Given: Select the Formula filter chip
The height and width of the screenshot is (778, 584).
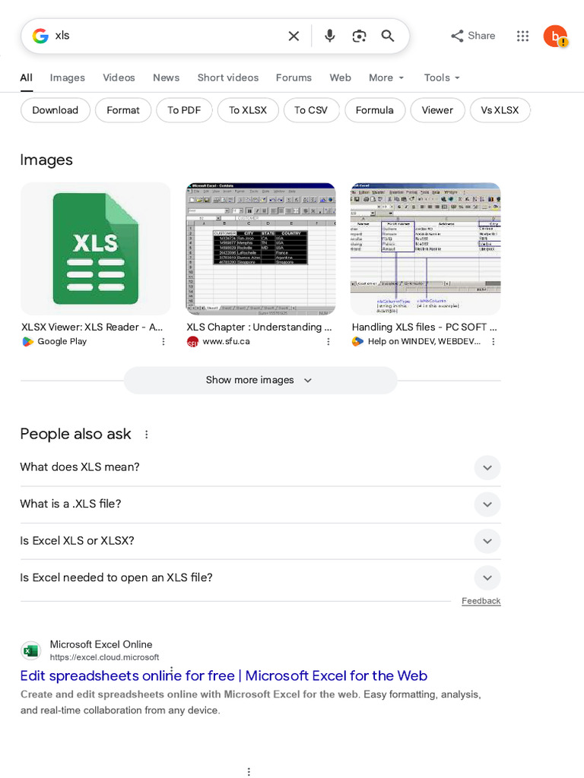Looking at the screenshot, I should point(374,110).
